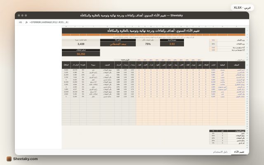
Task: Click the الموظف column header
Action: pos(236,65)
